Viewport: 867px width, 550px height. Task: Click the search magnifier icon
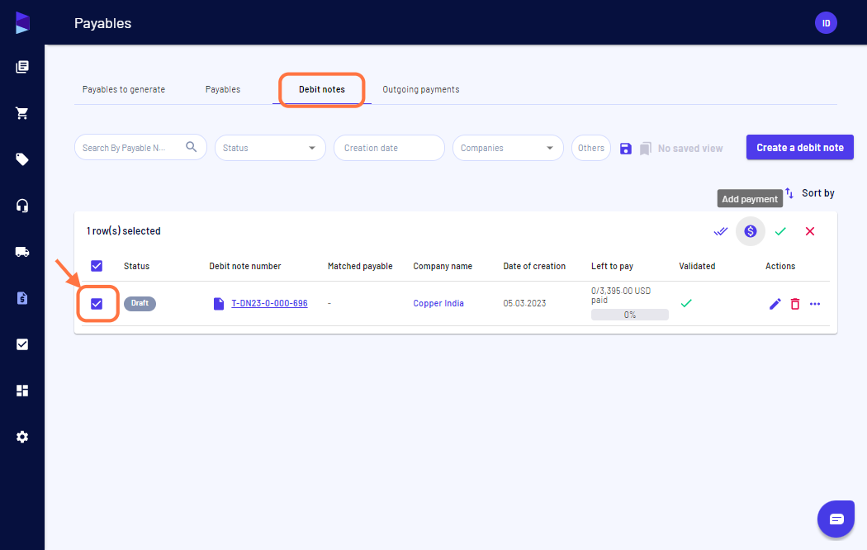[192, 147]
